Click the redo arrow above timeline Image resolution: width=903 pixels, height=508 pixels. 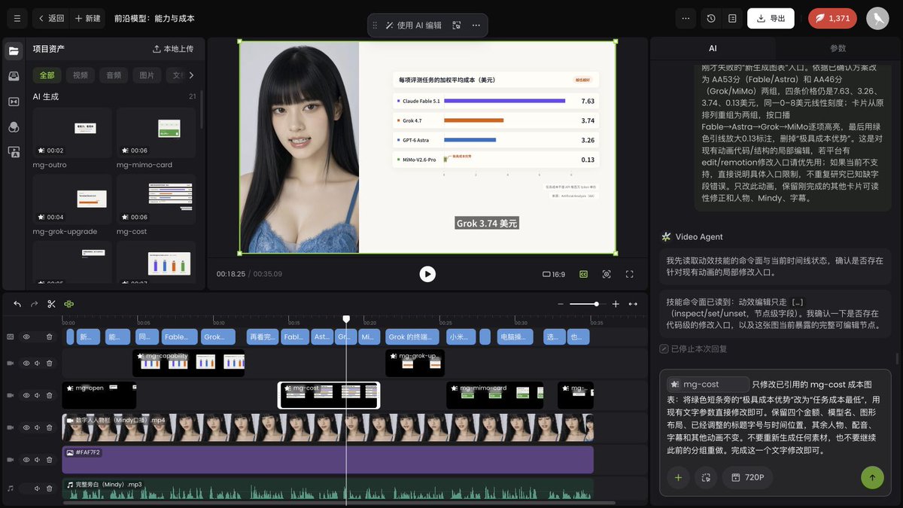pos(34,304)
